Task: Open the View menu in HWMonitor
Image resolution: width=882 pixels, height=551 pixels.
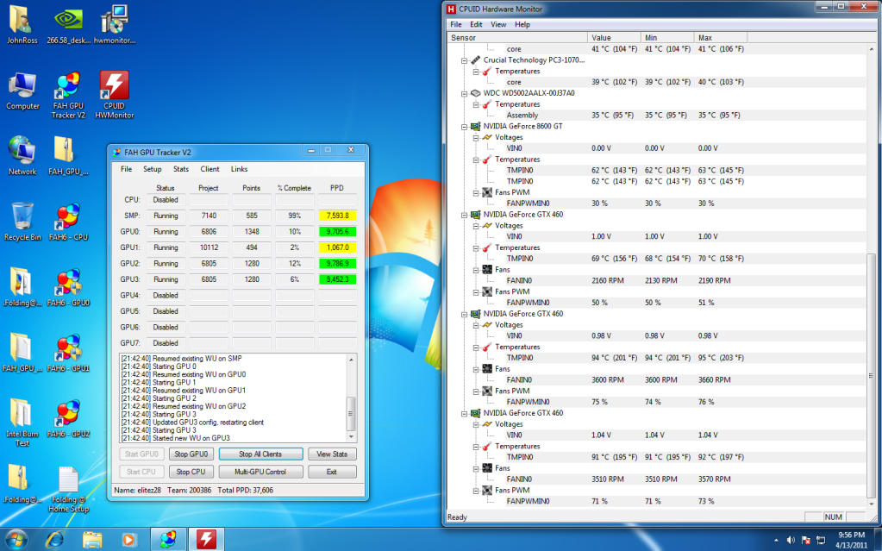Action: [498, 24]
